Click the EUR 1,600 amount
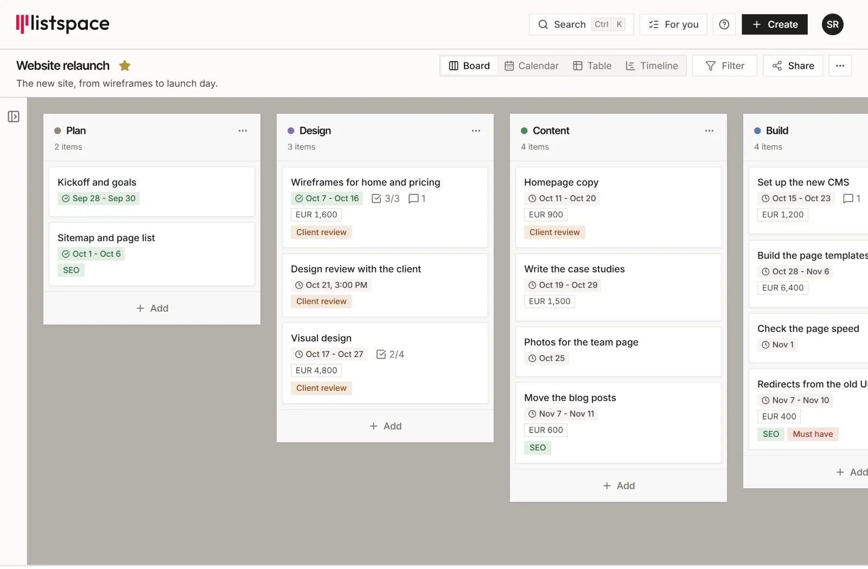The width and height of the screenshot is (868, 569). tap(316, 215)
